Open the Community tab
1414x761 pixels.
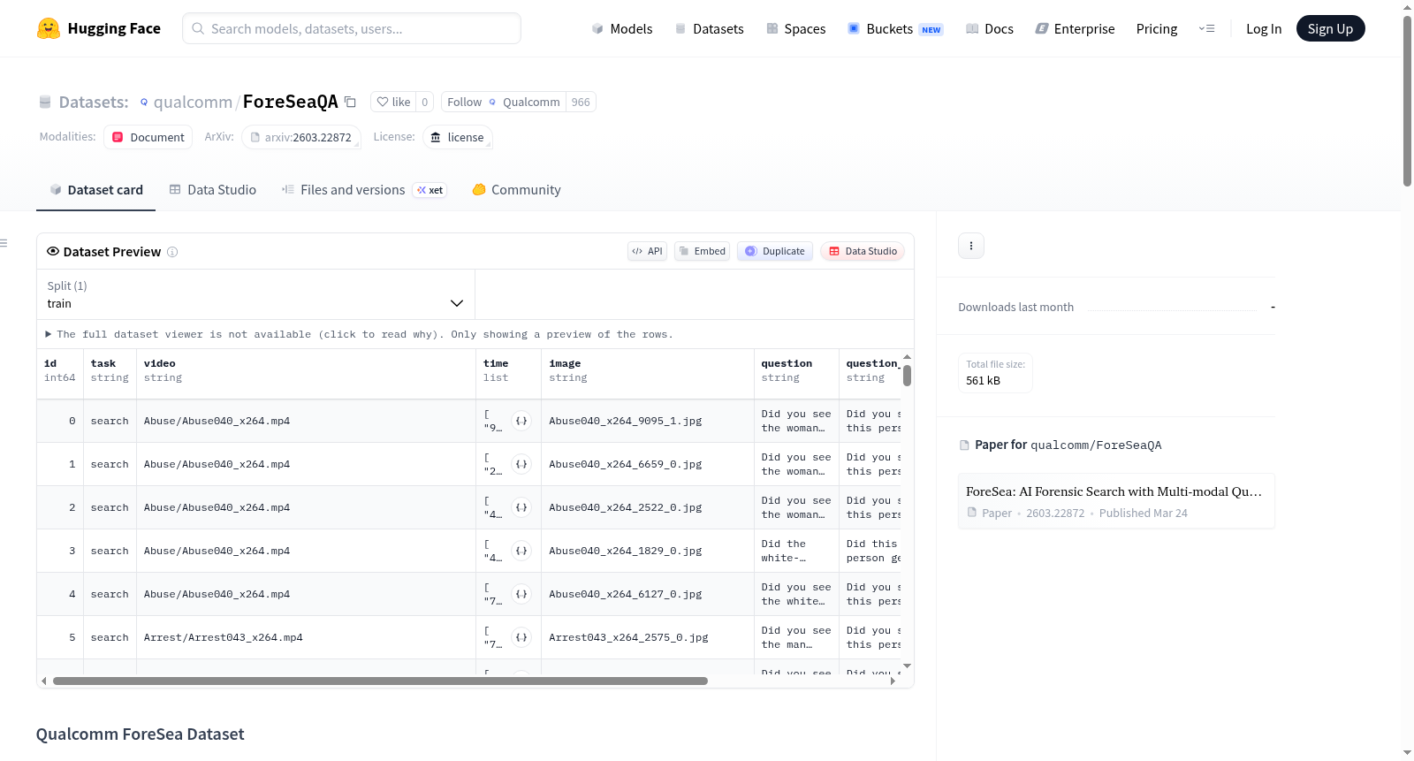(x=517, y=190)
